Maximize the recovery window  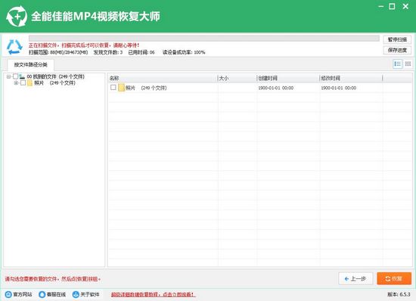(392, 6)
